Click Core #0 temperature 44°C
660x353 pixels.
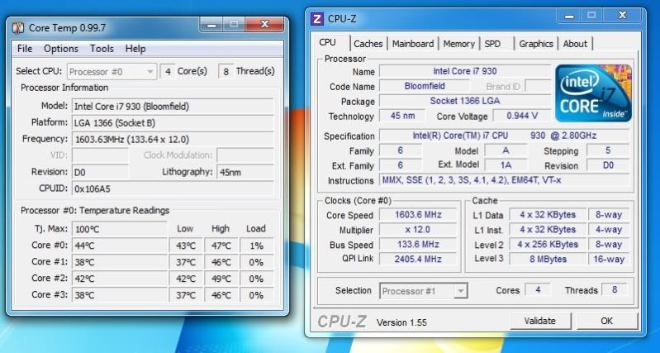(x=120, y=246)
